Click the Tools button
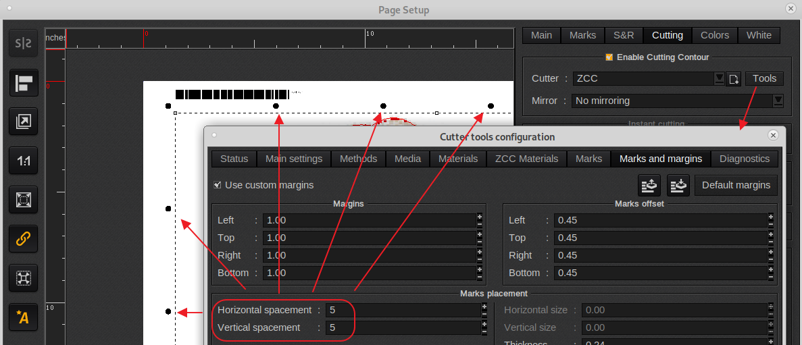Image resolution: width=802 pixels, height=345 pixels. click(764, 78)
